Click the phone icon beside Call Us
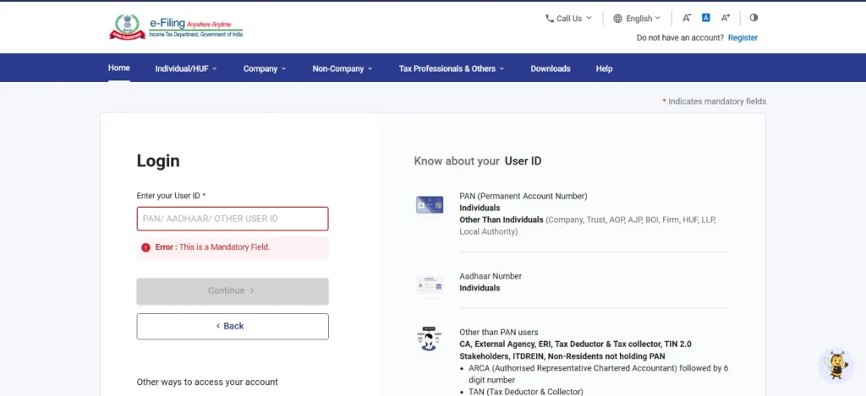Image resolution: width=866 pixels, height=396 pixels. pyautogui.click(x=550, y=19)
